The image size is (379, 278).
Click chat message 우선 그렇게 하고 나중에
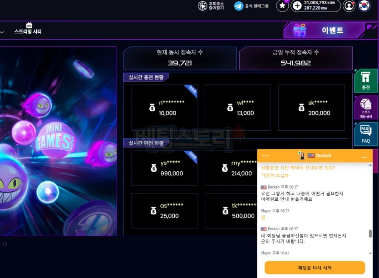click(302, 196)
